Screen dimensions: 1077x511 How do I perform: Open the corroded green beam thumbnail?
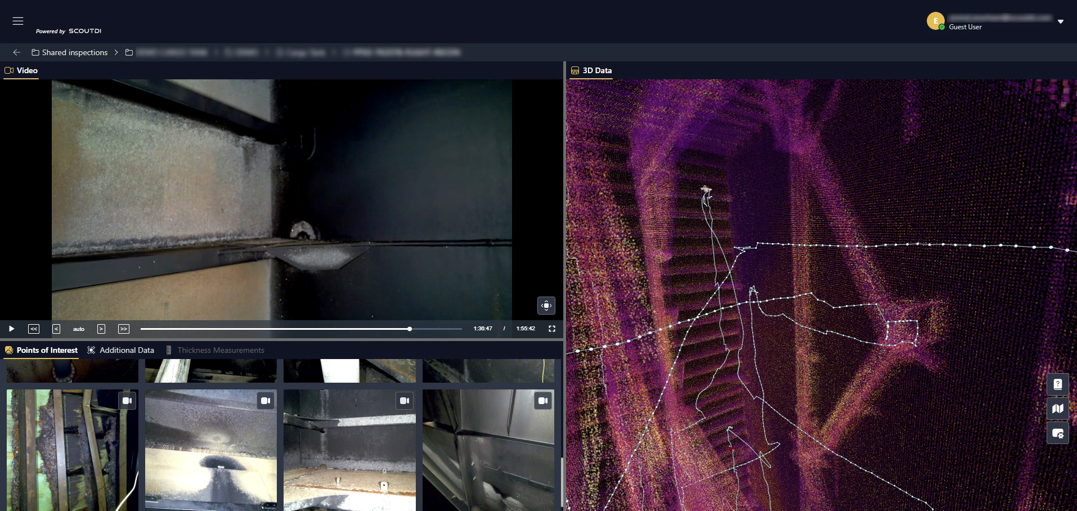72,450
